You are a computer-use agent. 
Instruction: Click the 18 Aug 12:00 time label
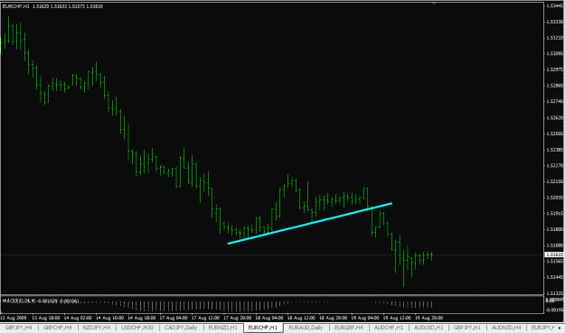tap(301, 318)
